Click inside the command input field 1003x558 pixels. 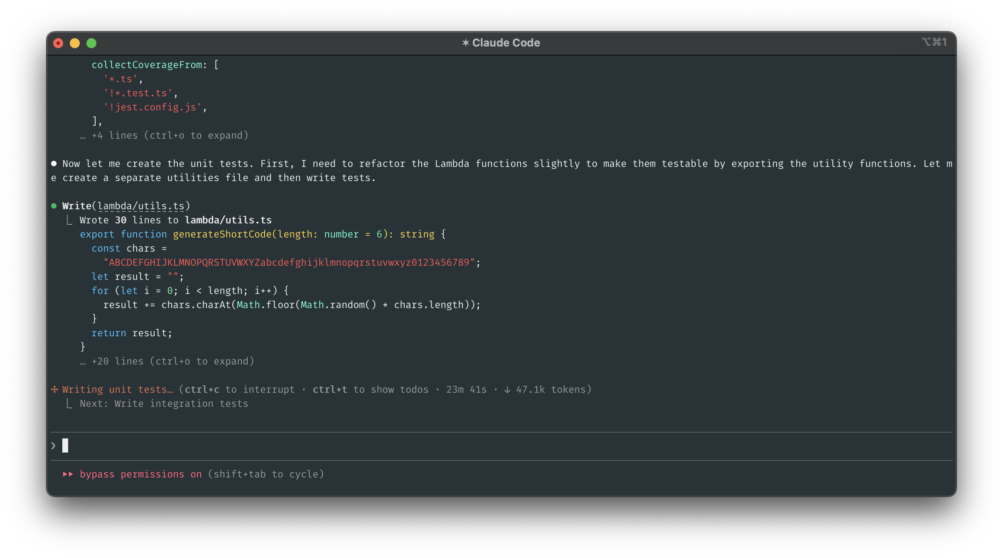[x=249, y=445]
